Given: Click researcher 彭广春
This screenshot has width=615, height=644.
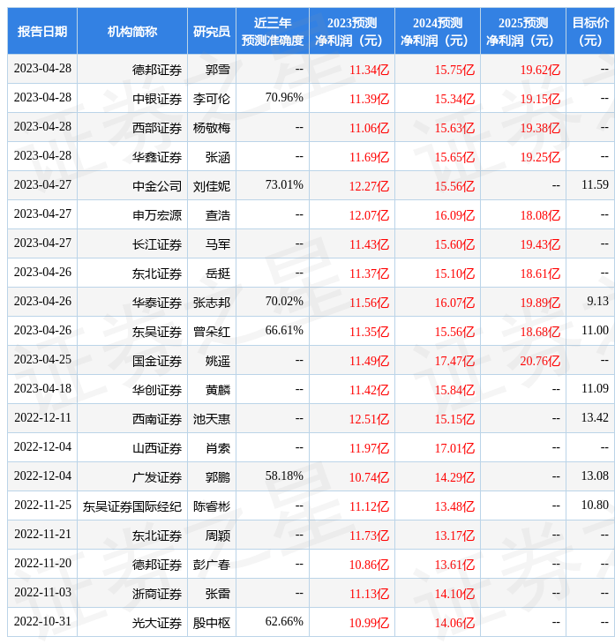Looking at the screenshot, I should [x=212, y=565].
